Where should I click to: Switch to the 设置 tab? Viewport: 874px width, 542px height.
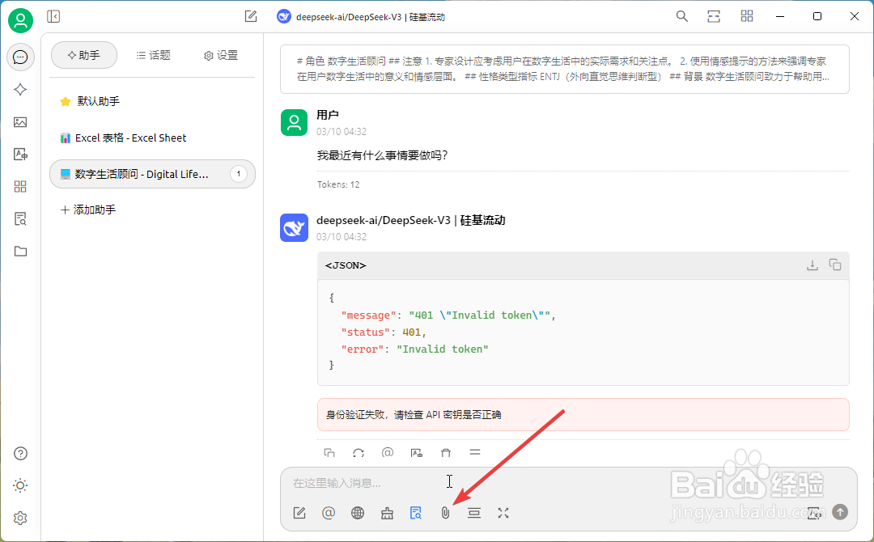(x=221, y=55)
